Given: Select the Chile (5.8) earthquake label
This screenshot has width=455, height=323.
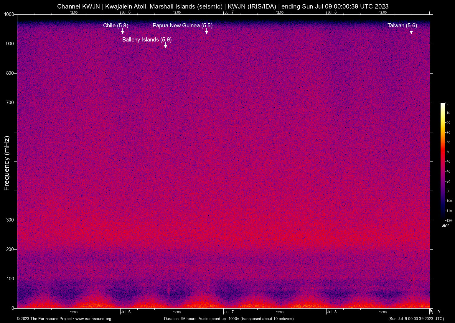Looking at the screenshot, I should [x=116, y=26].
